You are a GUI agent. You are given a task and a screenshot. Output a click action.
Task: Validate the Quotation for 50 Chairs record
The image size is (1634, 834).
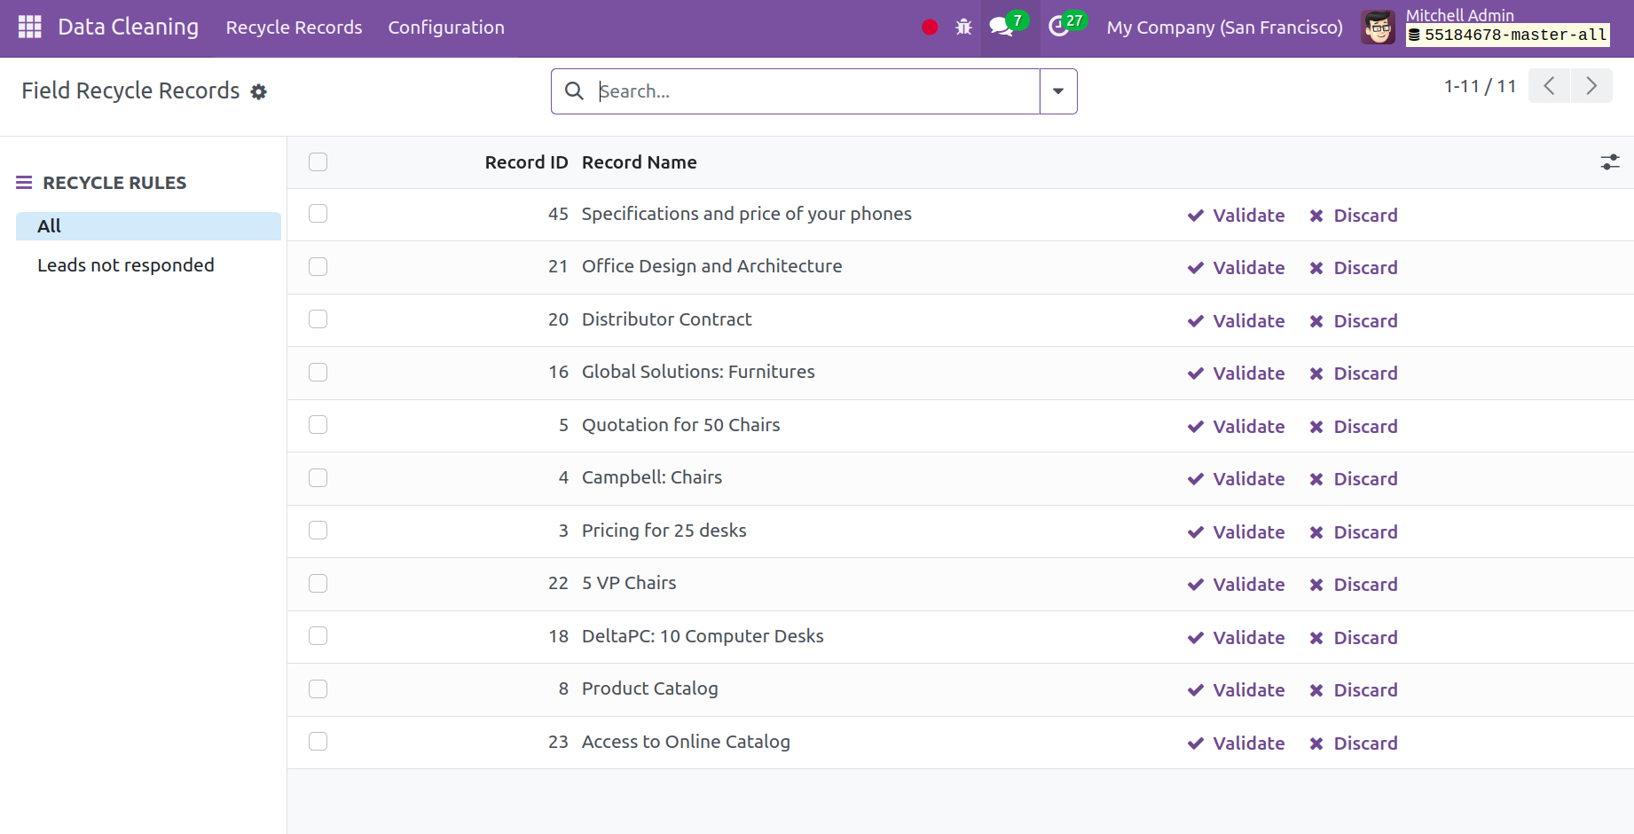click(1236, 426)
